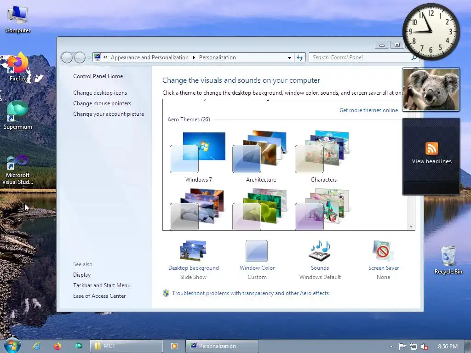Select the Characters theme

323,157
